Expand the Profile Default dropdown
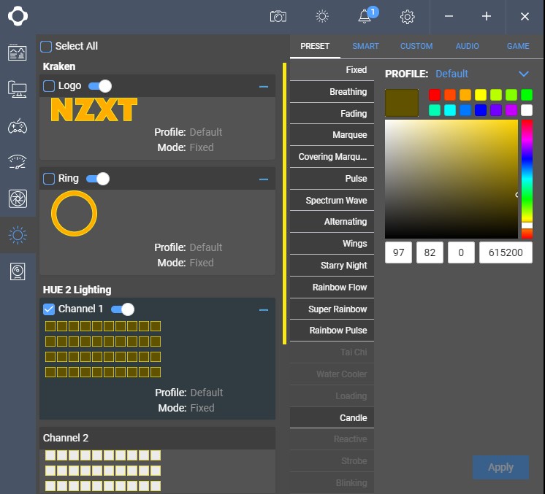Image resolution: width=545 pixels, height=494 pixels. point(523,74)
